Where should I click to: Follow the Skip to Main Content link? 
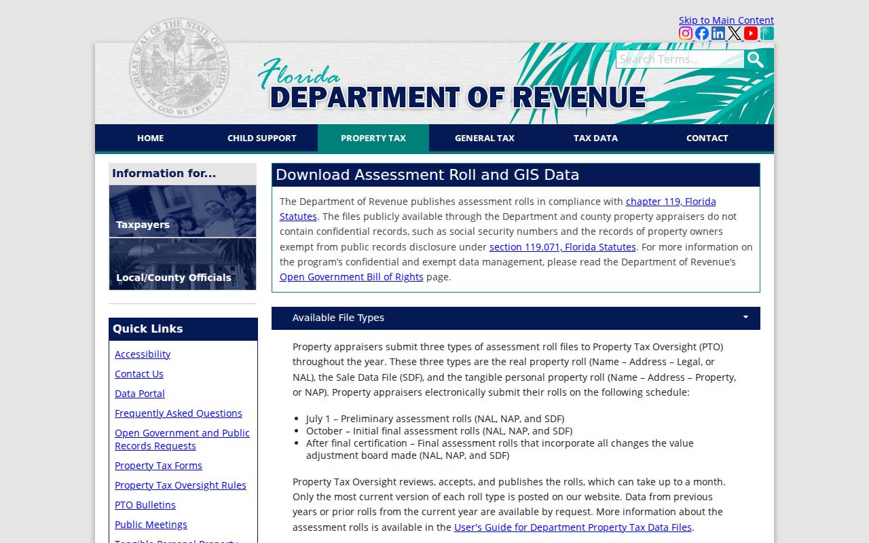coord(726,20)
